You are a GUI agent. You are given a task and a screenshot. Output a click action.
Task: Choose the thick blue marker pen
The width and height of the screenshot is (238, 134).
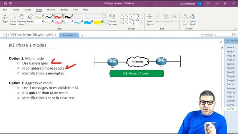point(89,22)
